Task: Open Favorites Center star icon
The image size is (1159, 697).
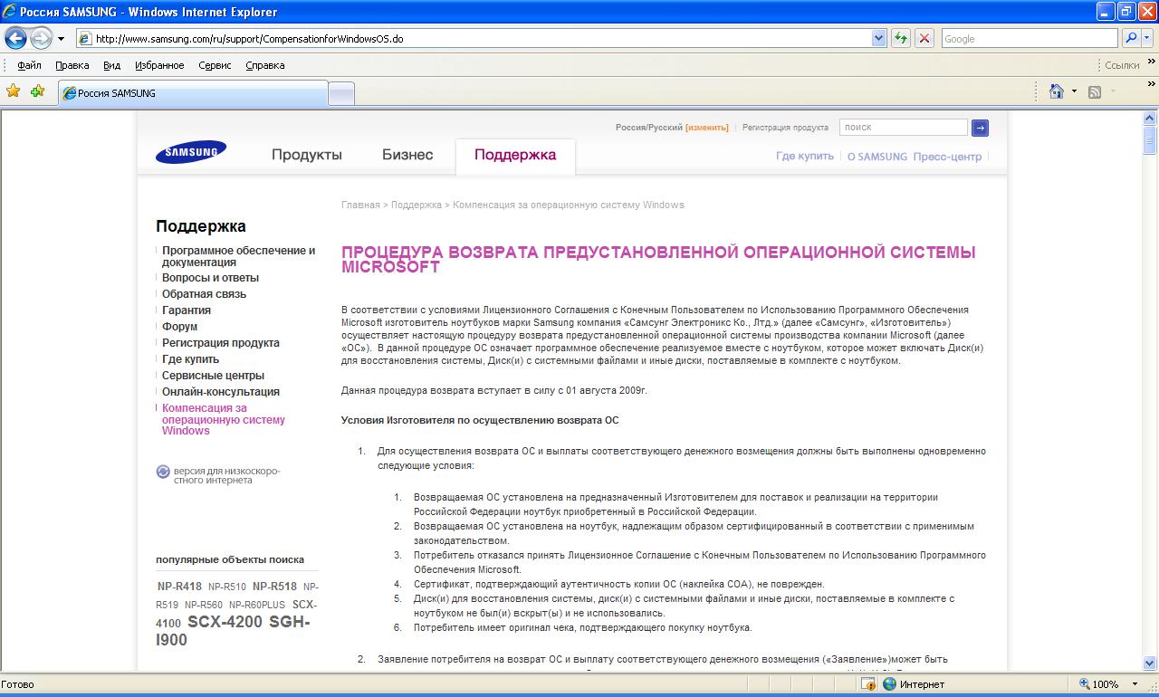Action: click(13, 91)
